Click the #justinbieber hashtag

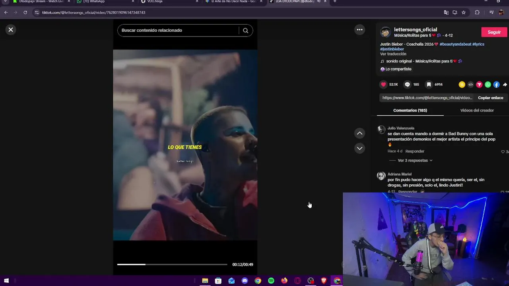coord(392,49)
